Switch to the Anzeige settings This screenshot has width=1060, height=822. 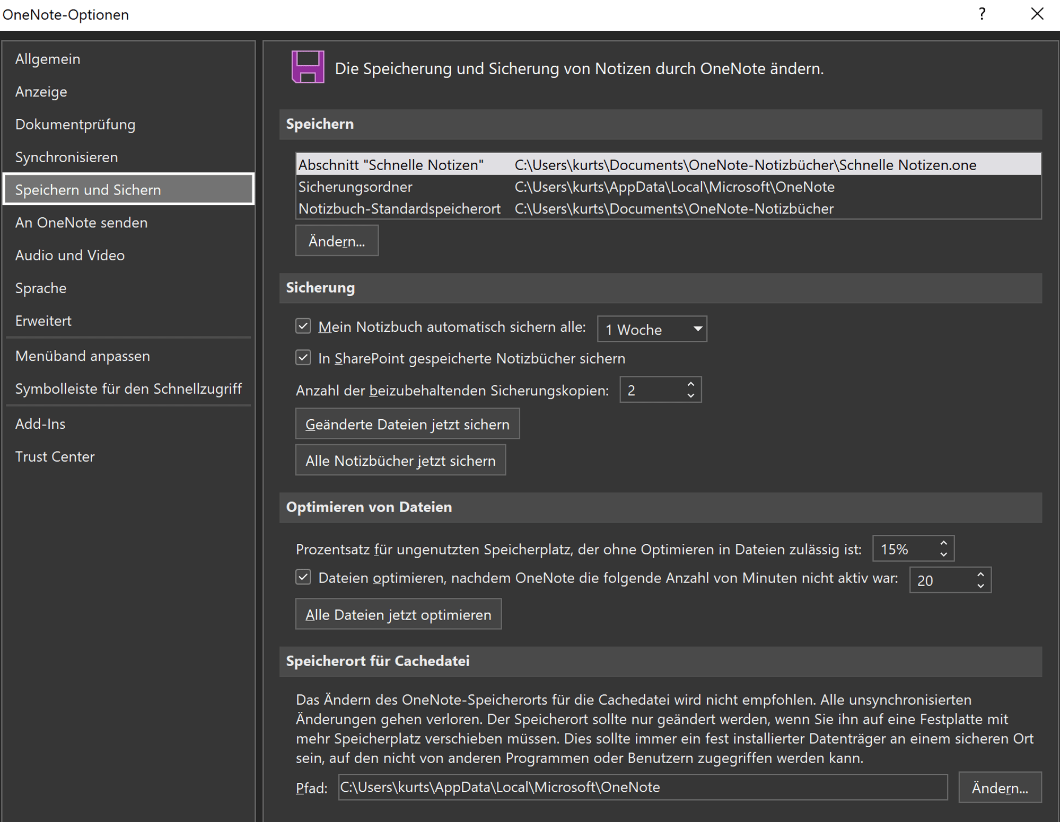point(129,92)
